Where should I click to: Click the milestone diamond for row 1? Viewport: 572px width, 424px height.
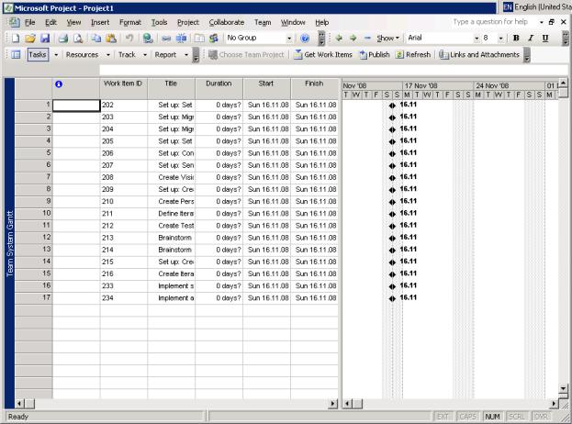tap(392, 106)
